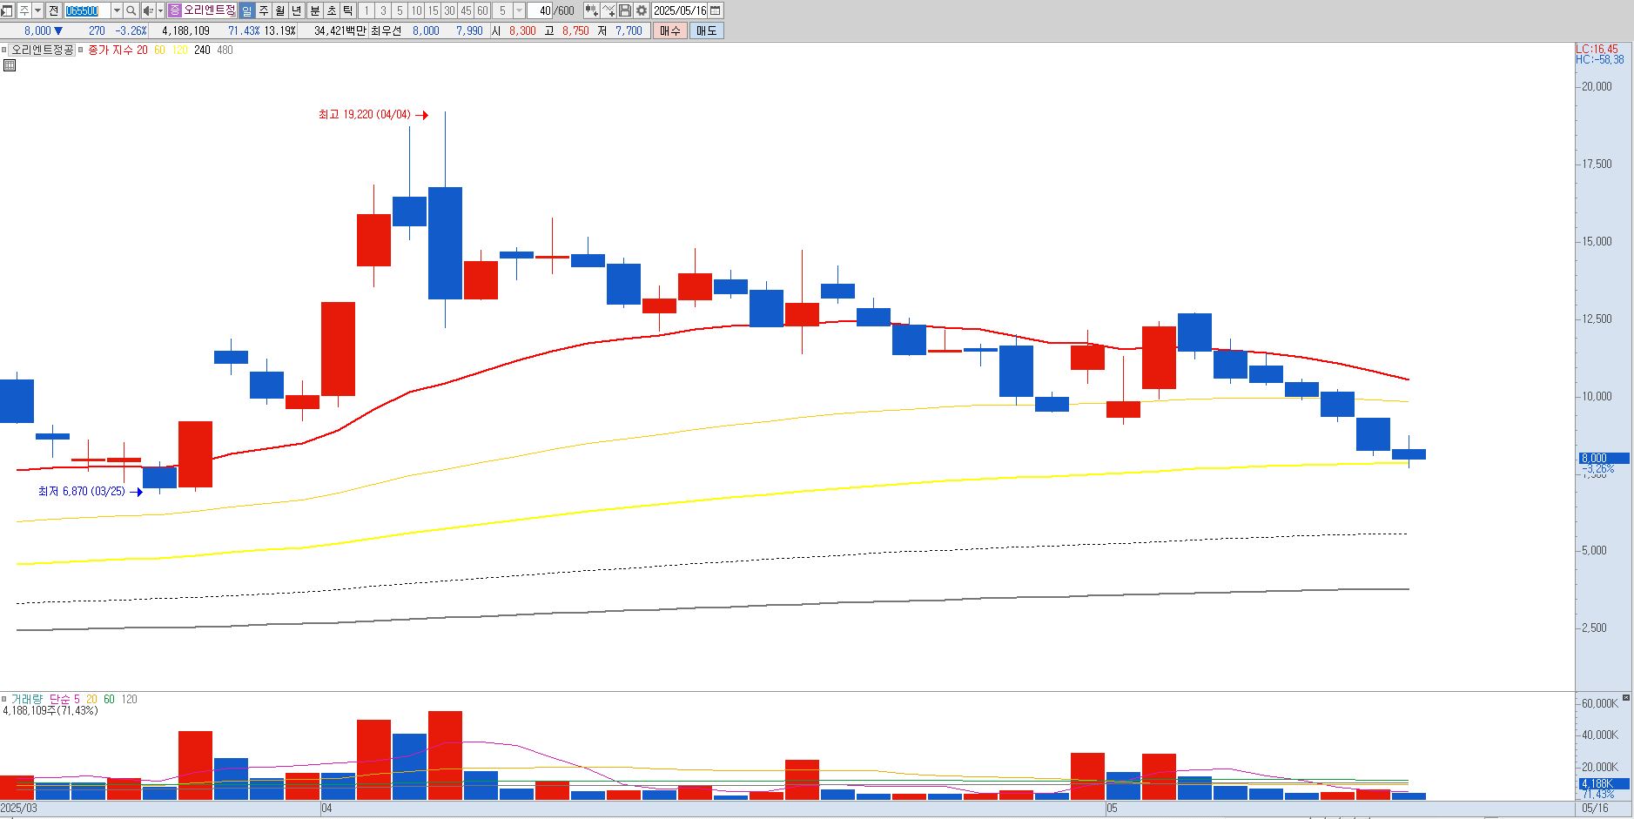
Task: Switch chart to weekly 주 period
Action: pos(263,10)
